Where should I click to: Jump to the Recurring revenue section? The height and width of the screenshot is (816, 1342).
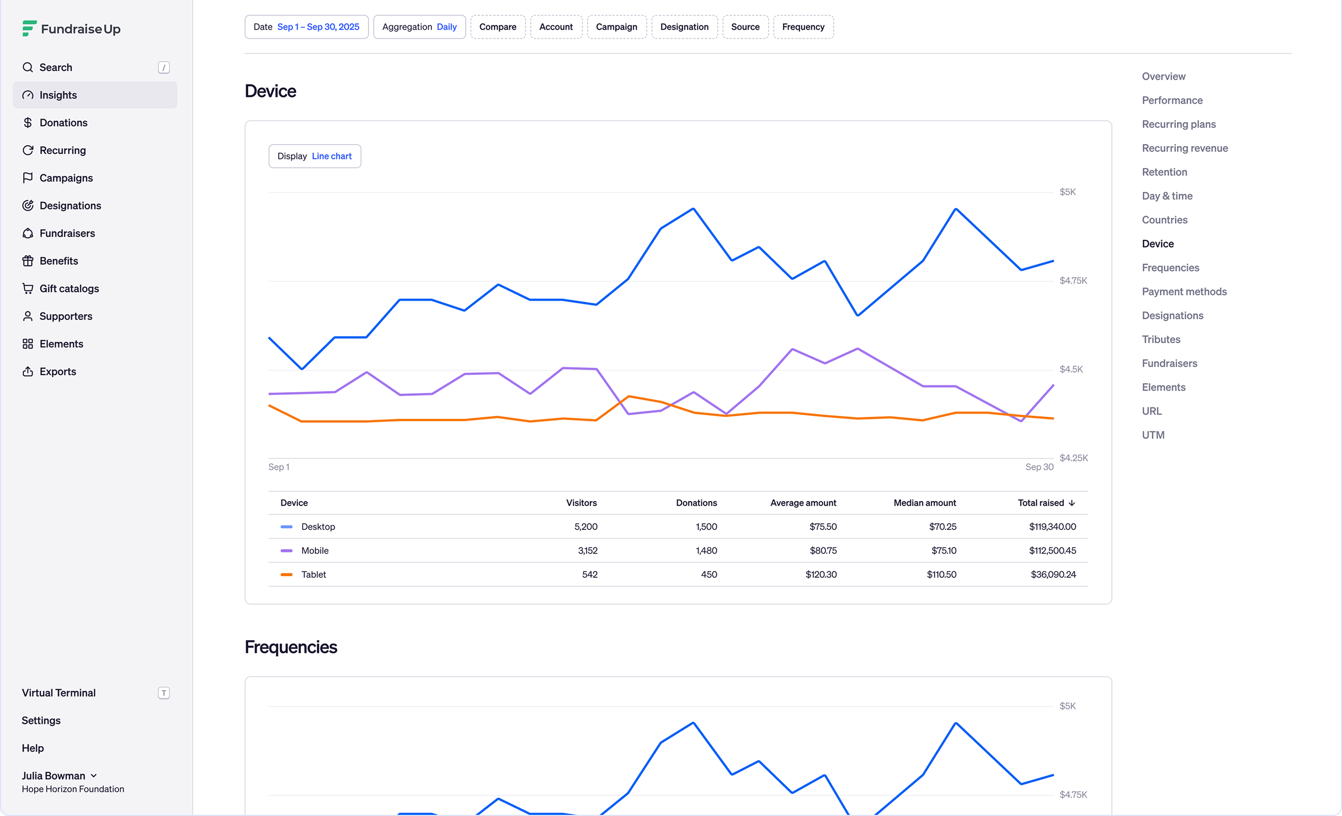tap(1185, 148)
